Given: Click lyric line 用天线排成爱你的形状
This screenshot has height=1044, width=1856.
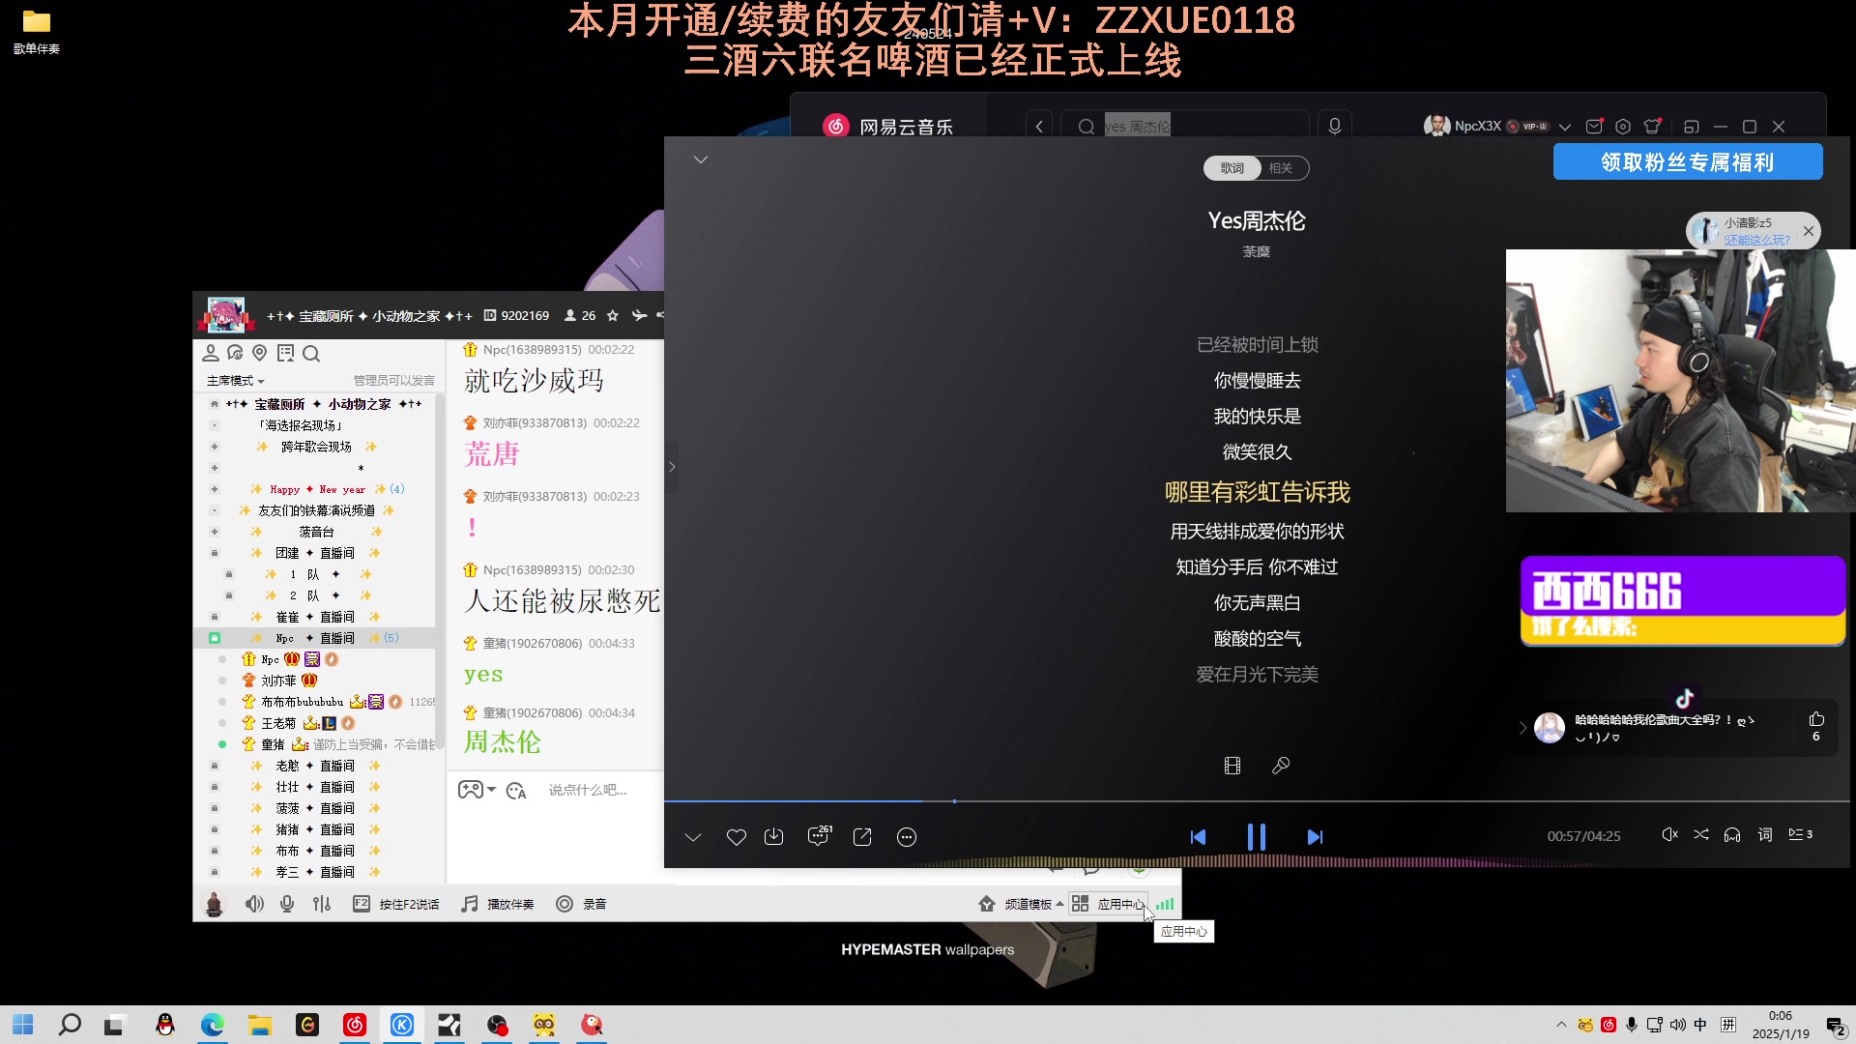Looking at the screenshot, I should [x=1257, y=532].
